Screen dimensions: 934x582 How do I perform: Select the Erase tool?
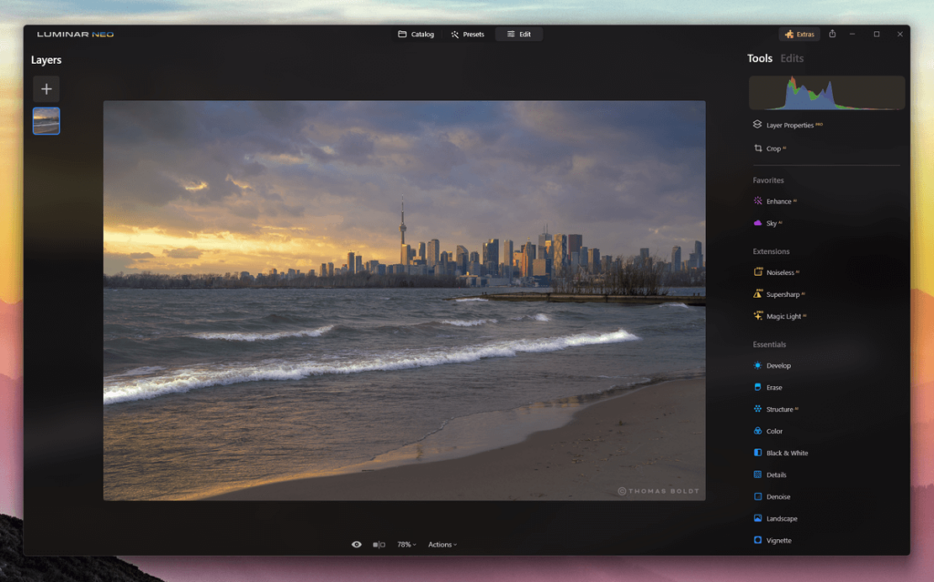pyautogui.click(x=773, y=387)
